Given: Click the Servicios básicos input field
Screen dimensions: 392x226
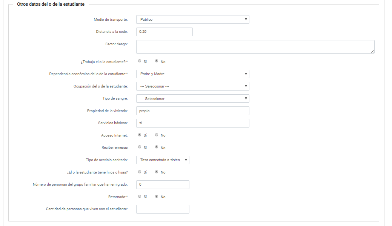Looking at the screenshot, I should tap(192, 123).
